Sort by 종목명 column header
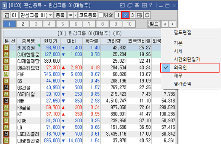The height and width of the screenshot is (144, 221). pyautogui.click(x=29, y=41)
